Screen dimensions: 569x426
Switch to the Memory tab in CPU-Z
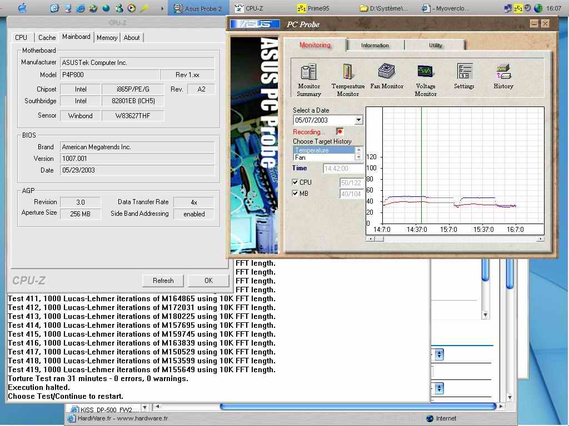(107, 38)
